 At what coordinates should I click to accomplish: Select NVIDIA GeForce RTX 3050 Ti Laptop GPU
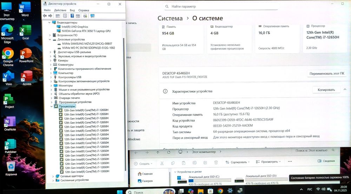[x=86, y=31]
